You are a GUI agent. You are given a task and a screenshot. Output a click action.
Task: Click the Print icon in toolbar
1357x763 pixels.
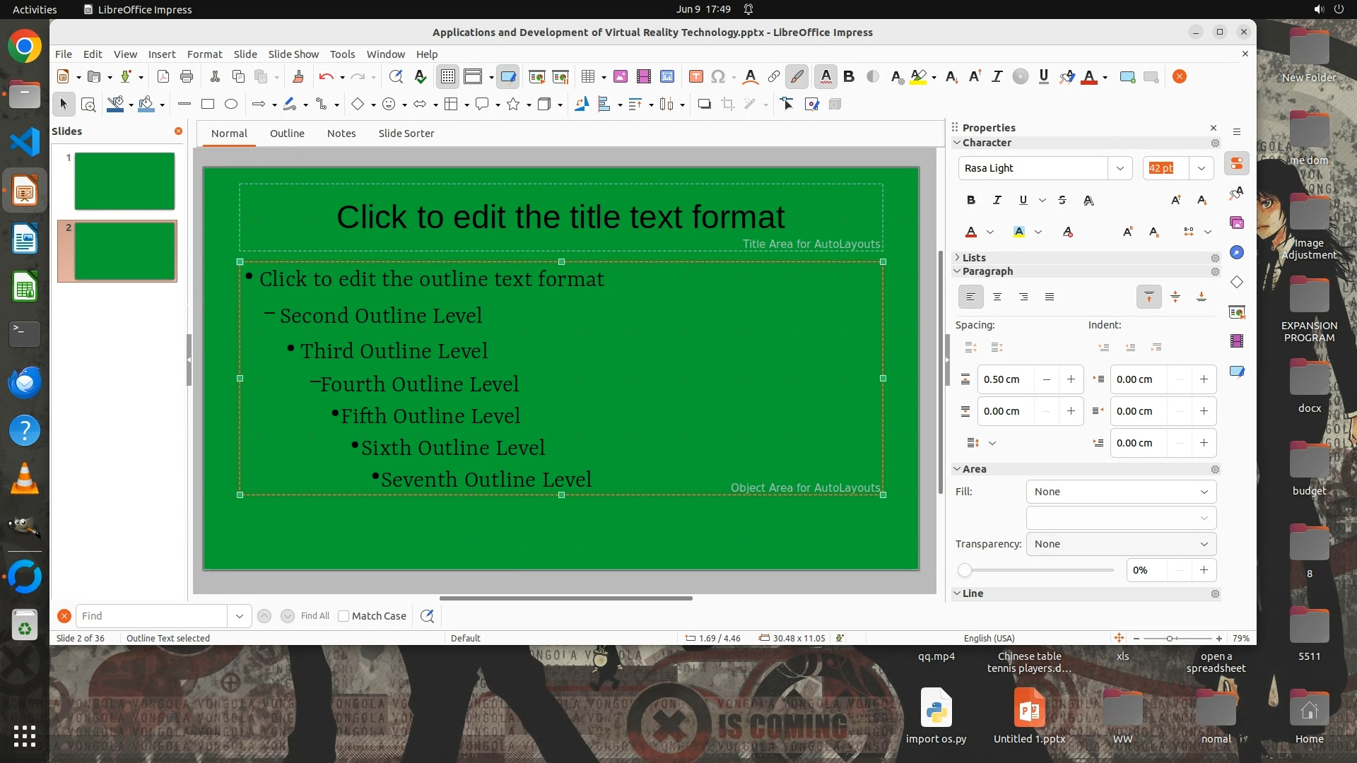point(187,77)
